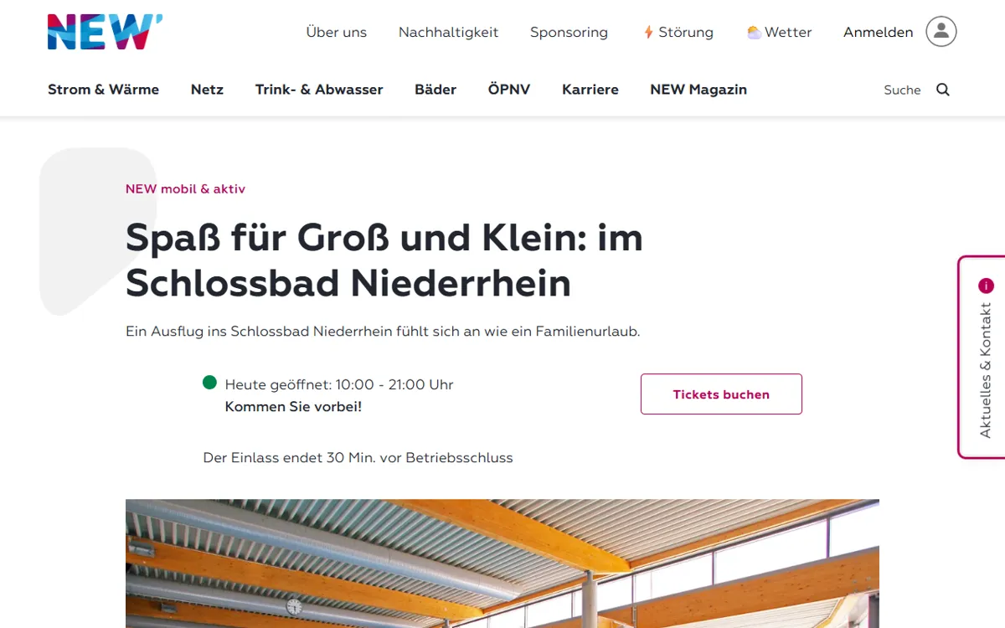Open the Bäder menu

435,90
